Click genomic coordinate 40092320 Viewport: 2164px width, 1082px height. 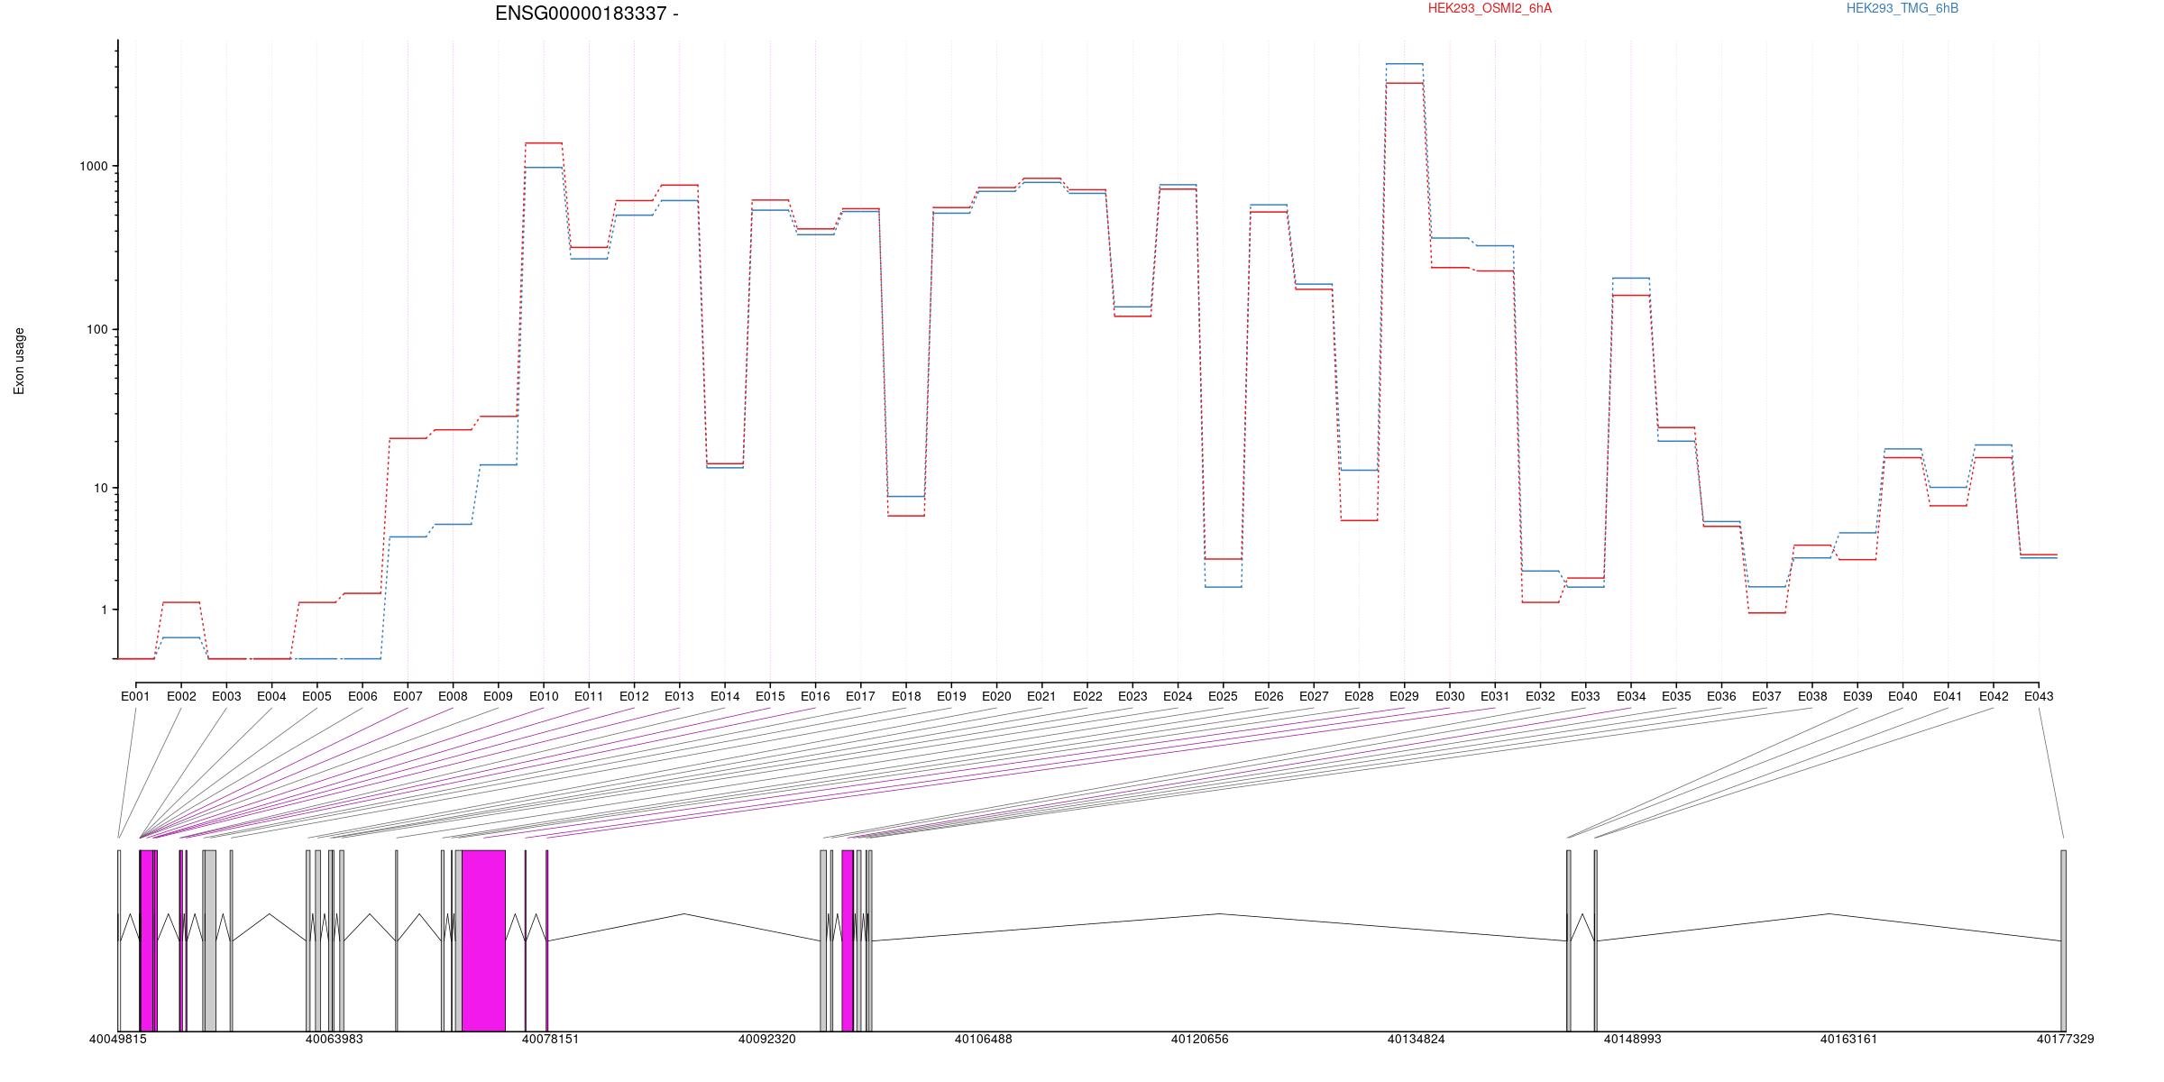tap(767, 1039)
